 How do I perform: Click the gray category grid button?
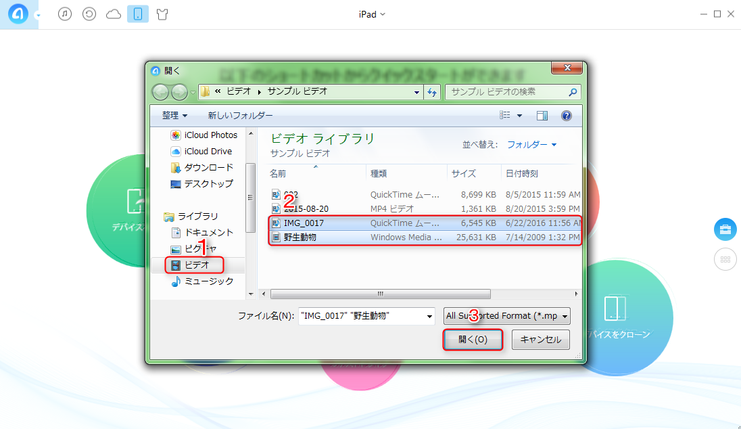pyautogui.click(x=725, y=259)
